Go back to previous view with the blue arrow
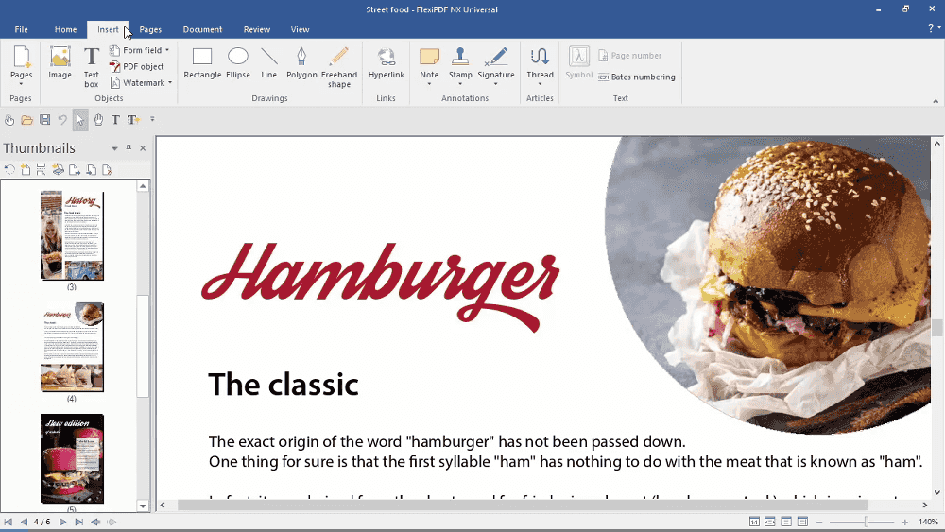 (95, 522)
